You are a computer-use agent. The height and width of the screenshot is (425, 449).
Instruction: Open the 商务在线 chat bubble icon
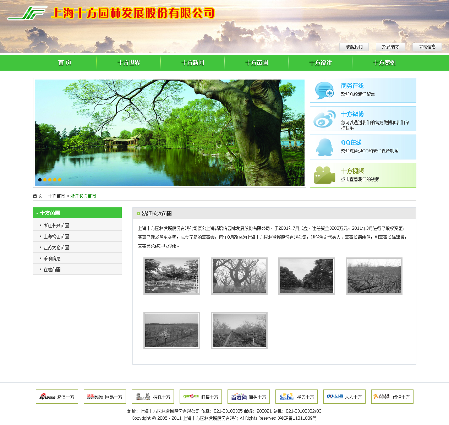324,91
